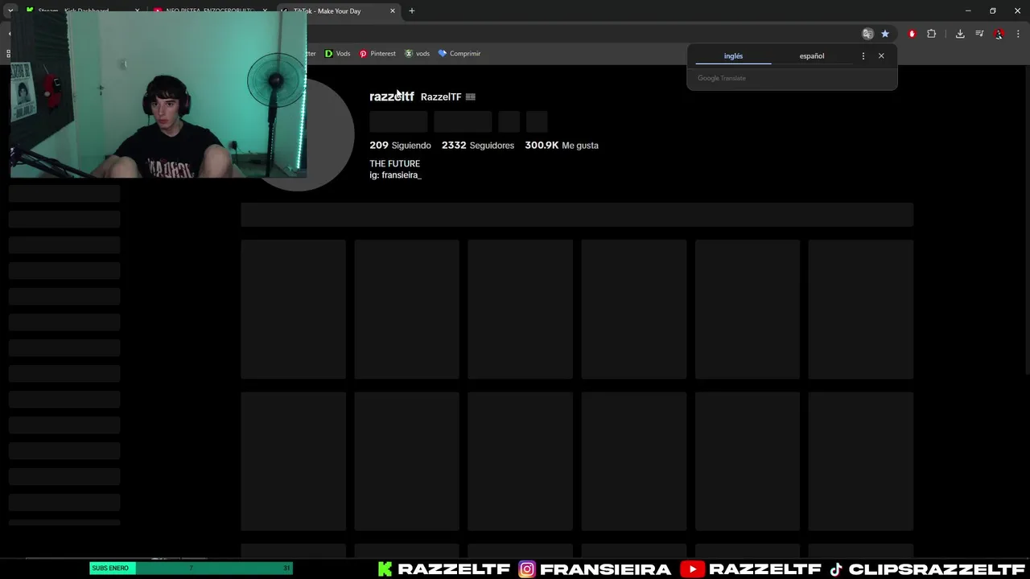Click the Instagram FRANSIEIRA overlay label
Image resolution: width=1030 pixels, height=579 pixels.
(x=595, y=569)
